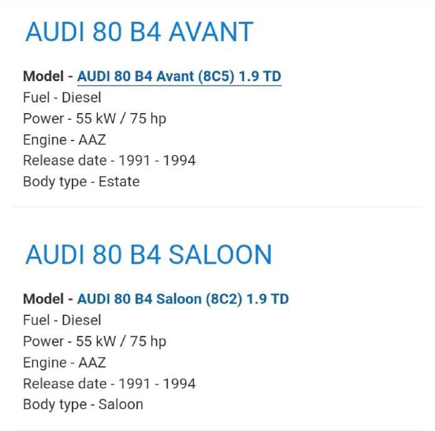Click the Saloon release date 1991 - 1994
435x431 pixels.
coord(157,383)
